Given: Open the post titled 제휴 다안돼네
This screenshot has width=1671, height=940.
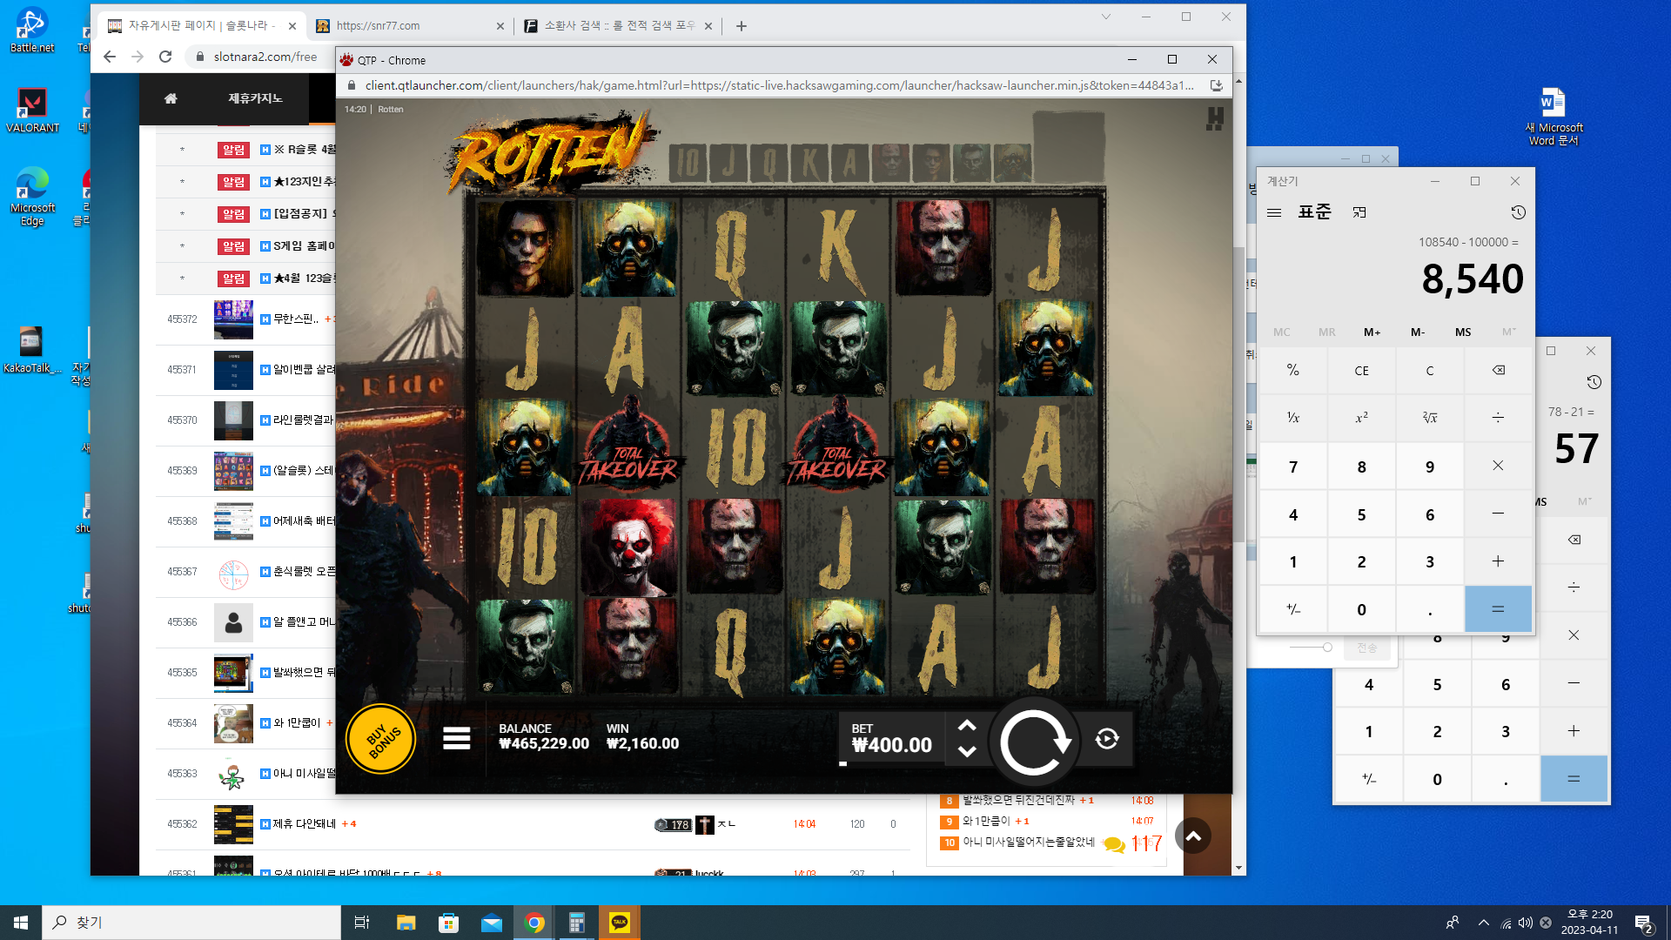Looking at the screenshot, I should [x=304, y=823].
